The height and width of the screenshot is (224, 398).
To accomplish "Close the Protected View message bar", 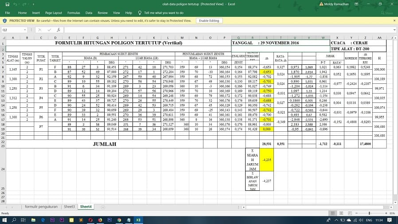I will 394,20.
